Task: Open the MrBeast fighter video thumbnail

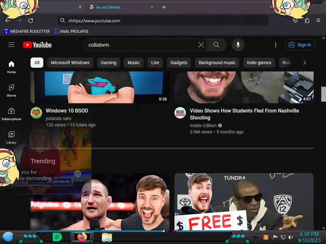Action: [100, 202]
